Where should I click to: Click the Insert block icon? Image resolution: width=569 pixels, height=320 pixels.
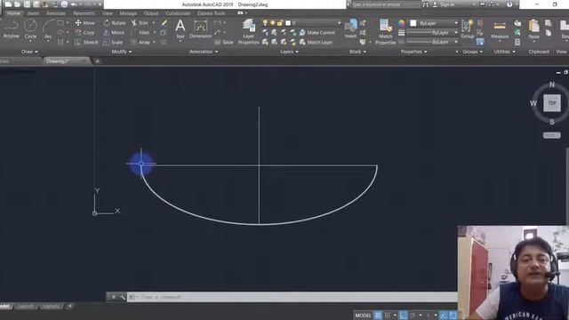pos(350,28)
